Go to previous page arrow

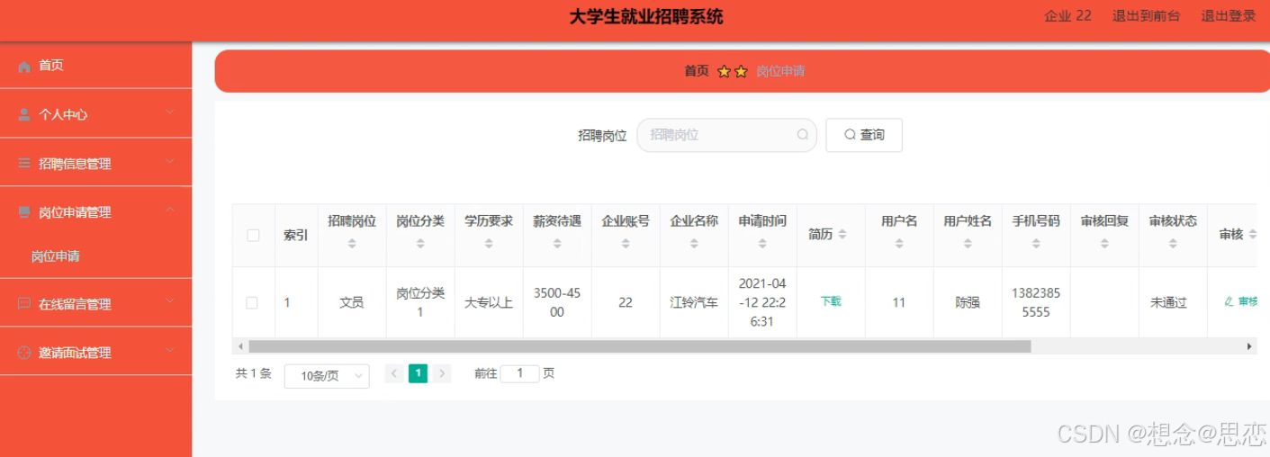[394, 373]
